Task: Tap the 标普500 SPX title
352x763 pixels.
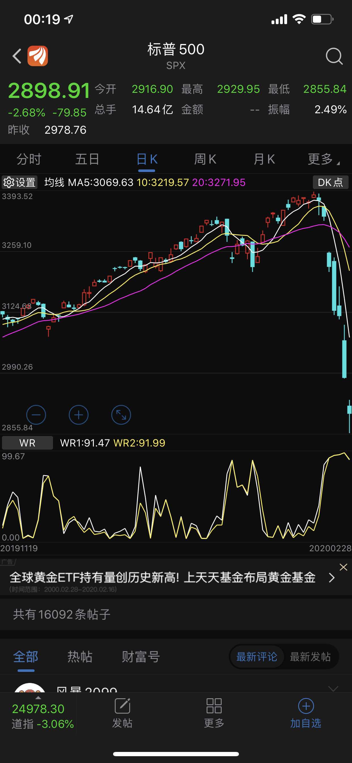Action: pos(176,56)
